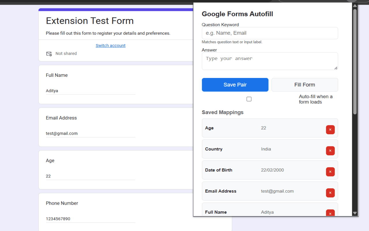Click the 'Google Forms Autofill' title

[x=237, y=14]
